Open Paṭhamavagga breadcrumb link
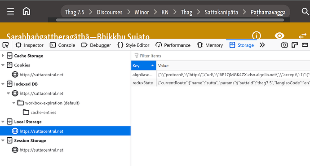Image resolution: width=310 pixels, height=166 pixels. pyautogui.click(x=268, y=12)
